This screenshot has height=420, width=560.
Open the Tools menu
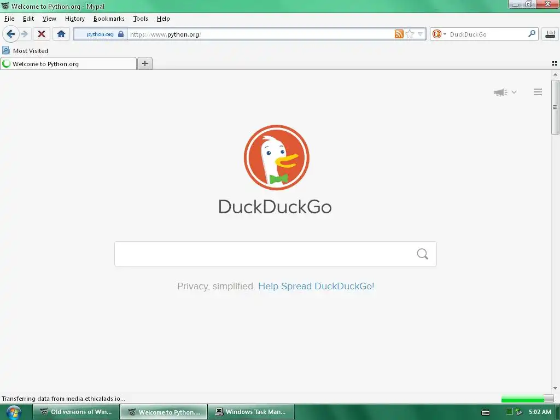tap(141, 19)
